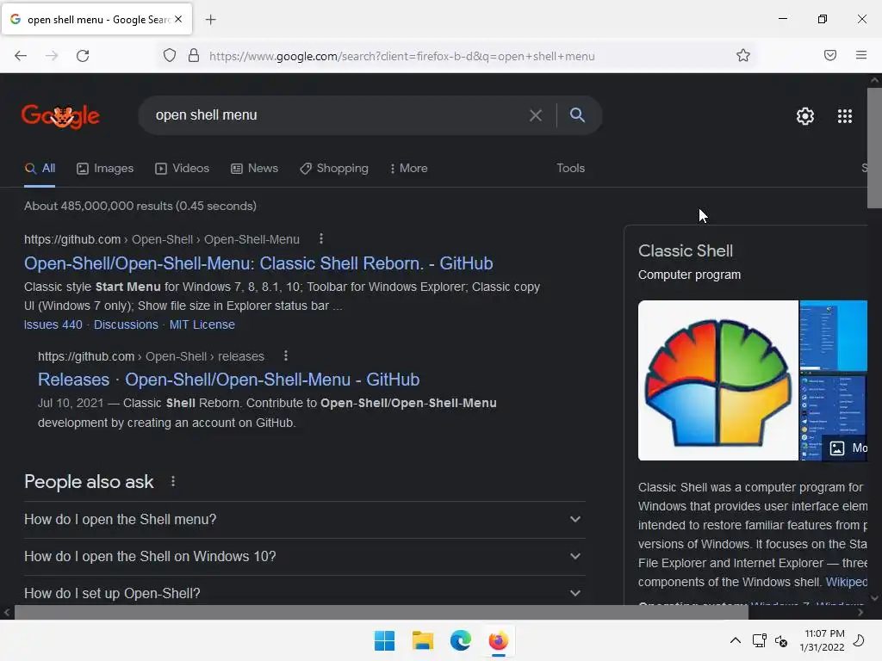The width and height of the screenshot is (882, 661).
Task: Open the Firefox application menu
Action: (861, 55)
